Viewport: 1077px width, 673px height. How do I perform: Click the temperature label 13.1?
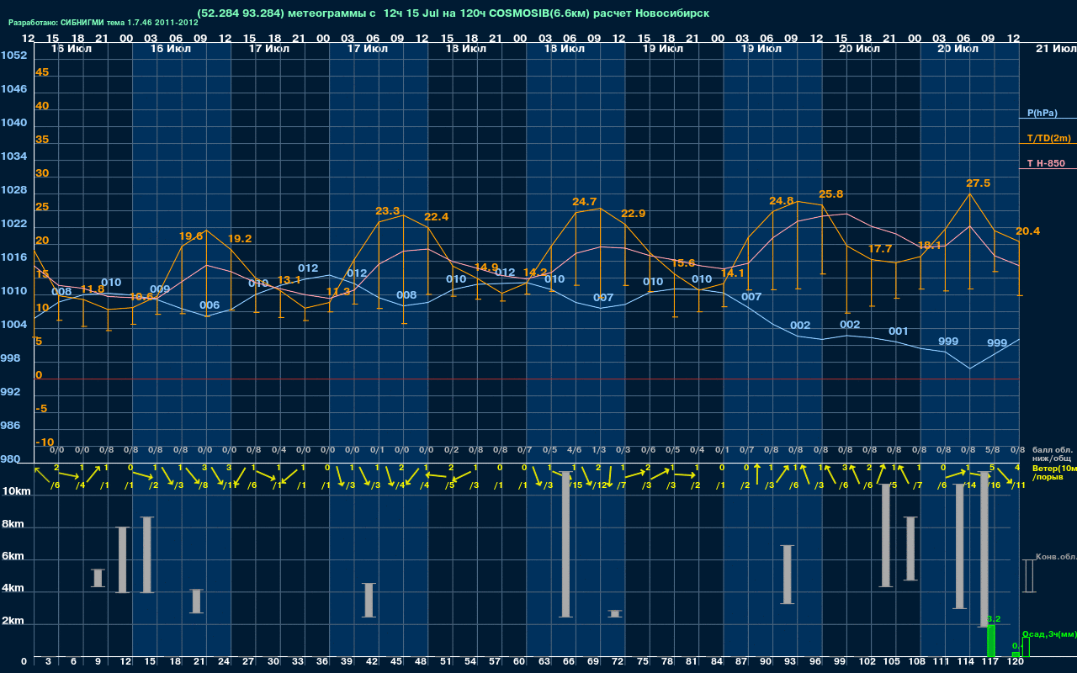click(x=289, y=280)
